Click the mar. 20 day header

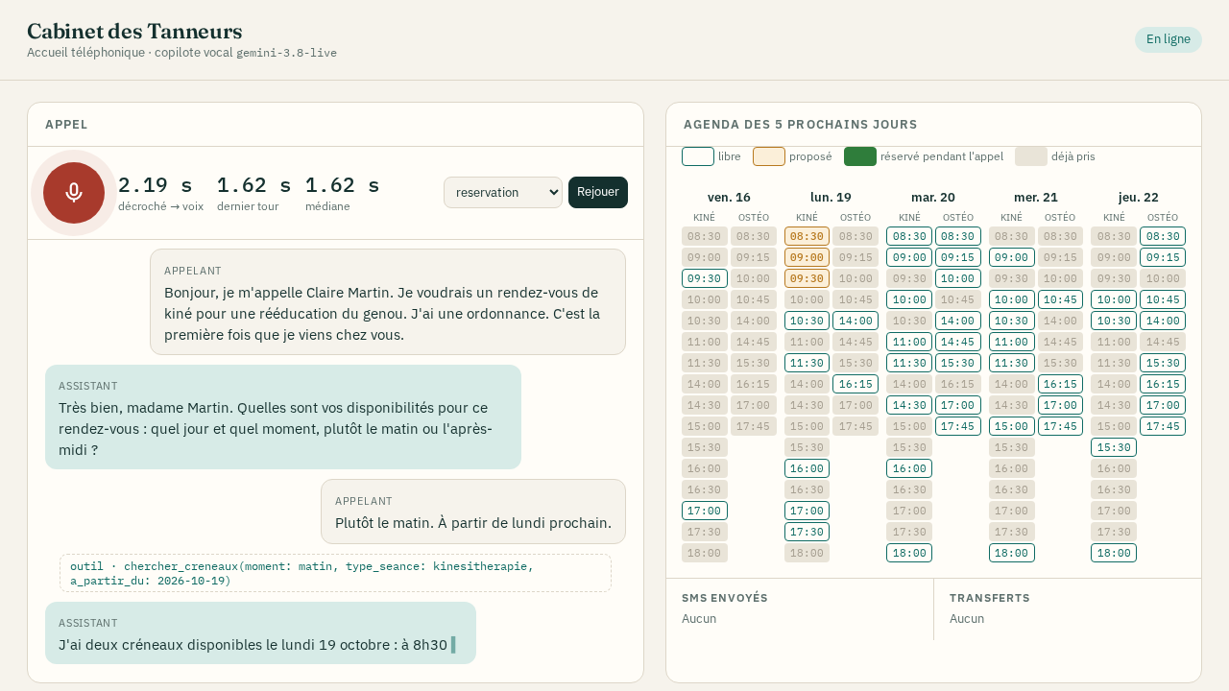point(933,197)
